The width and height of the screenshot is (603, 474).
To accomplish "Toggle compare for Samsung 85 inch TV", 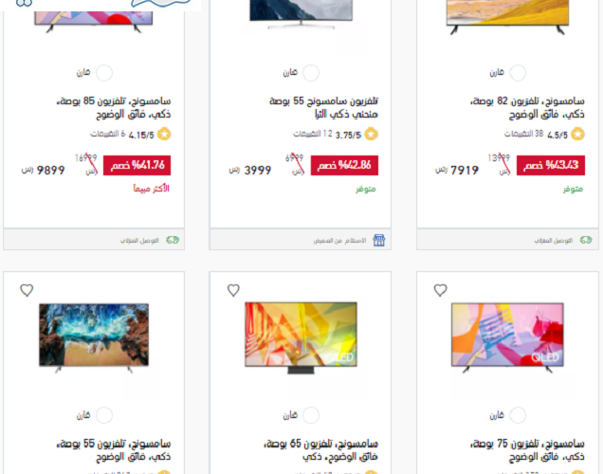I will pyautogui.click(x=104, y=73).
